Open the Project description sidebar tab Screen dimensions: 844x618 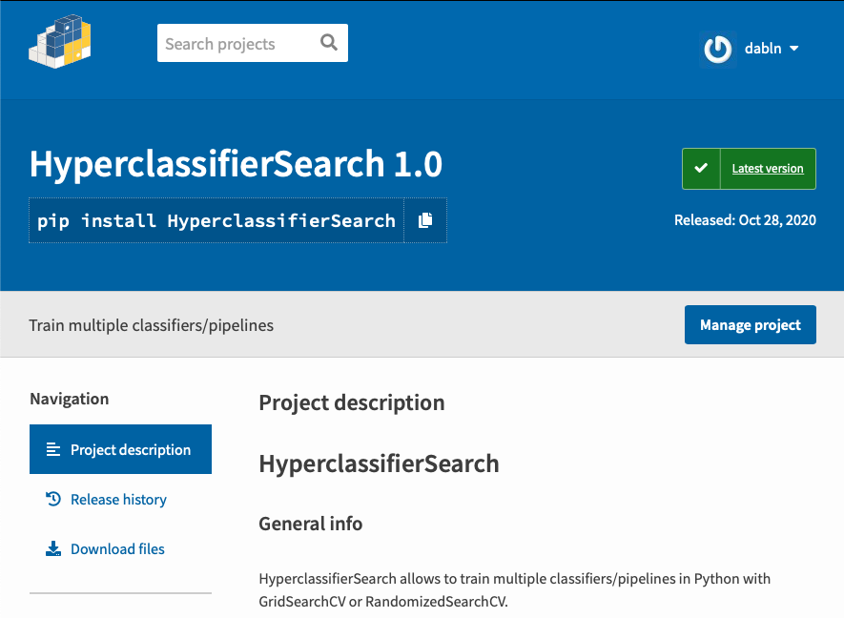[x=120, y=449]
